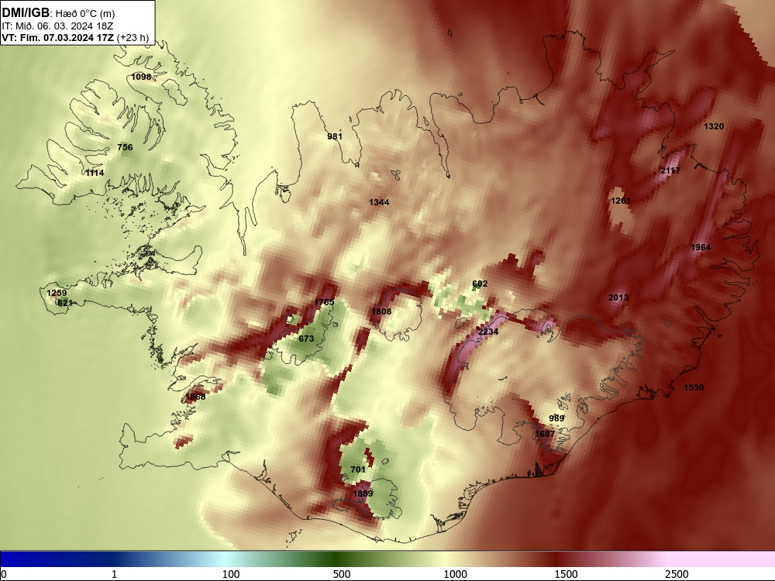The width and height of the screenshot is (775, 581).
Task: Click the 0 tick on color scale
Action: pos(5,574)
